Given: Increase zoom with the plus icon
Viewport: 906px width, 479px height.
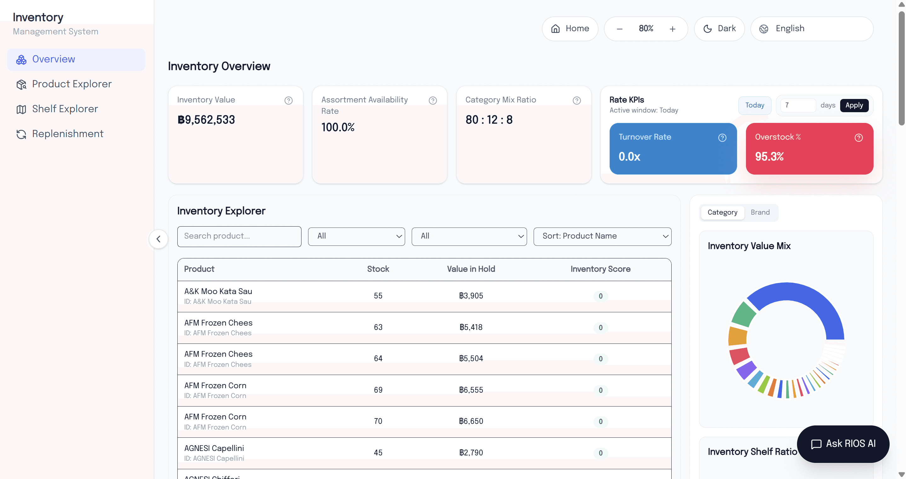Looking at the screenshot, I should point(673,29).
